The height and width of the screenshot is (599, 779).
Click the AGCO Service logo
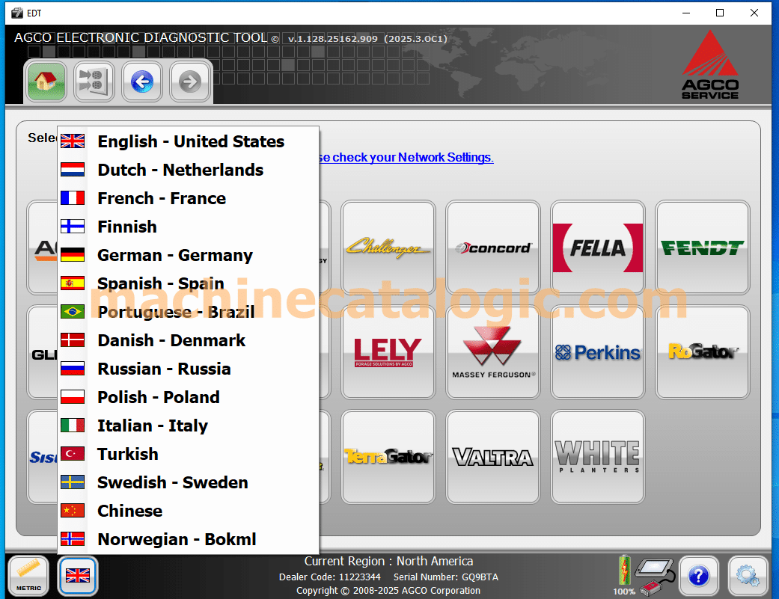pyautogui.click(x=710, y=64)
